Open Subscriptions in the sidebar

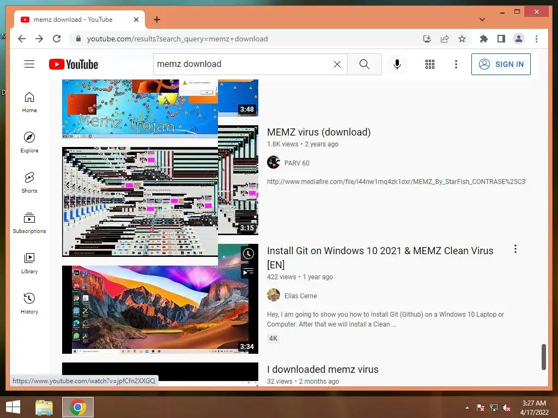(29, 223)
